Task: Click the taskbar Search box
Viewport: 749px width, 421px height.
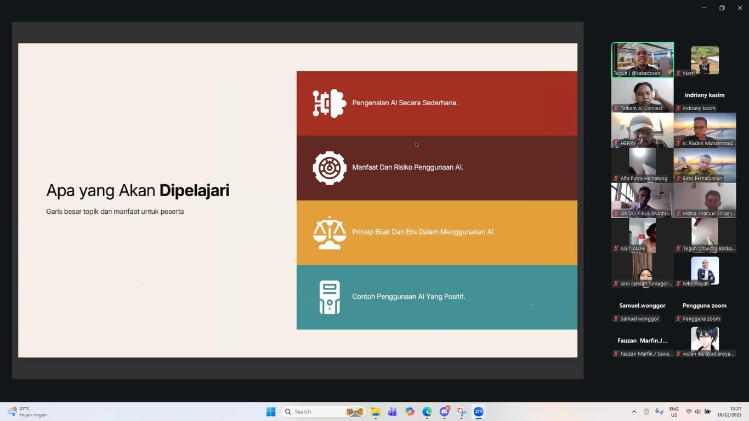Action: click(x=324, y=412)
